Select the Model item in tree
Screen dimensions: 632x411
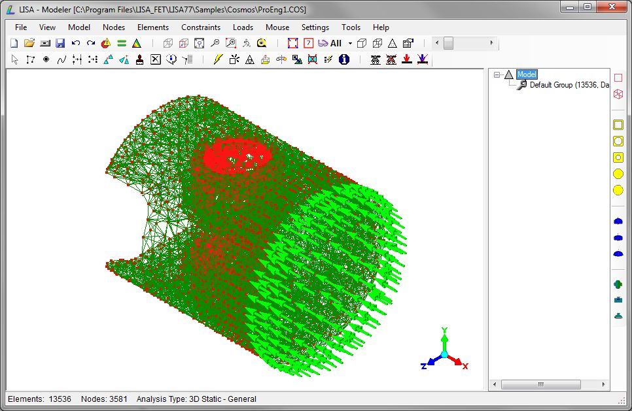(527, 74)
